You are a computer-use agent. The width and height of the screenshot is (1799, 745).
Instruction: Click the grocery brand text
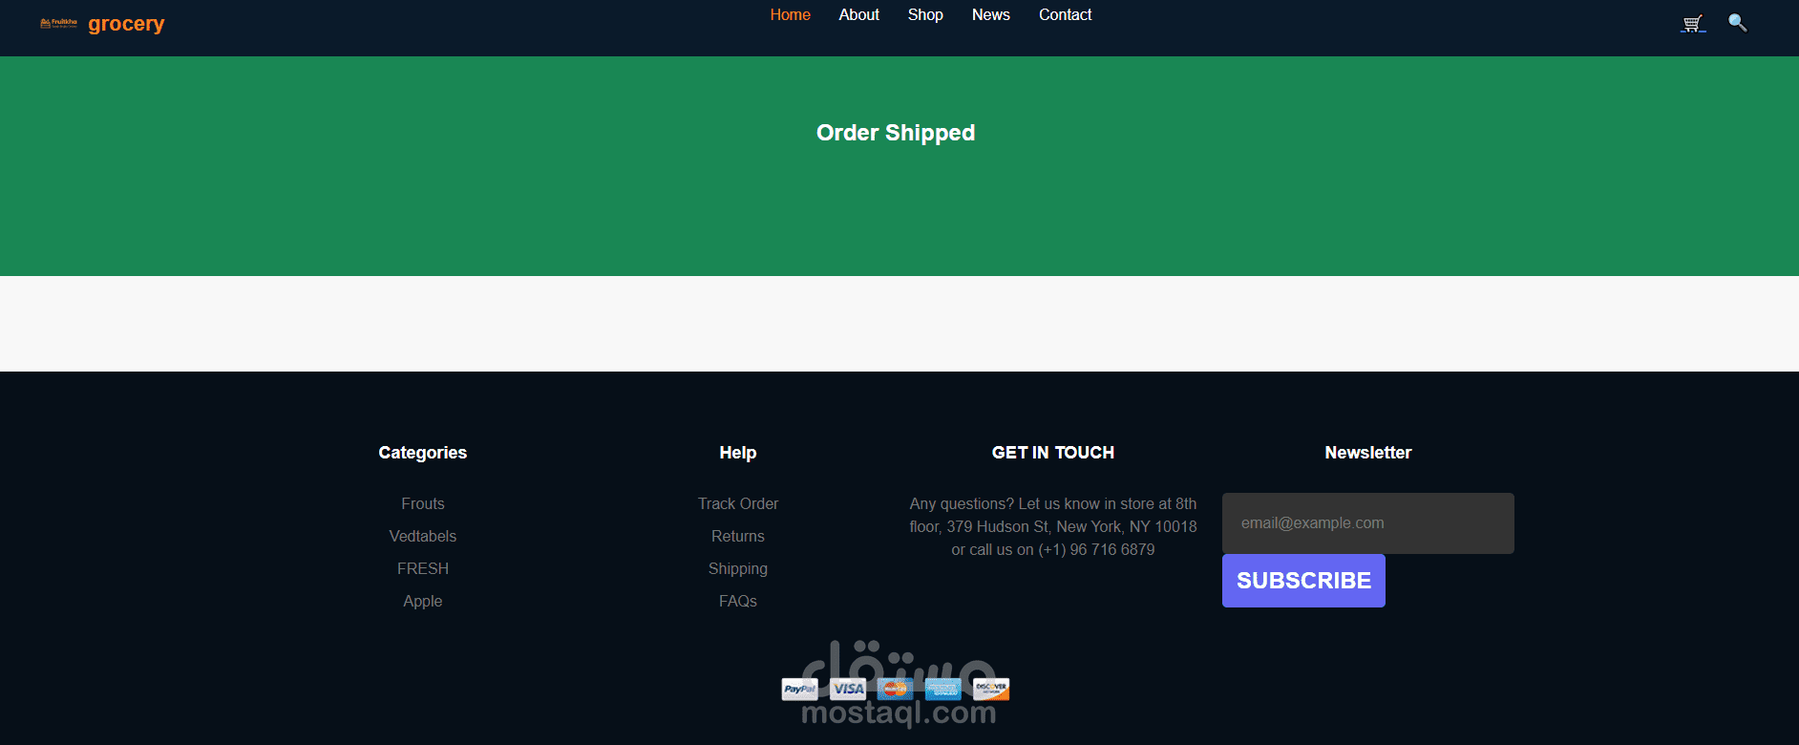(126, 24)
